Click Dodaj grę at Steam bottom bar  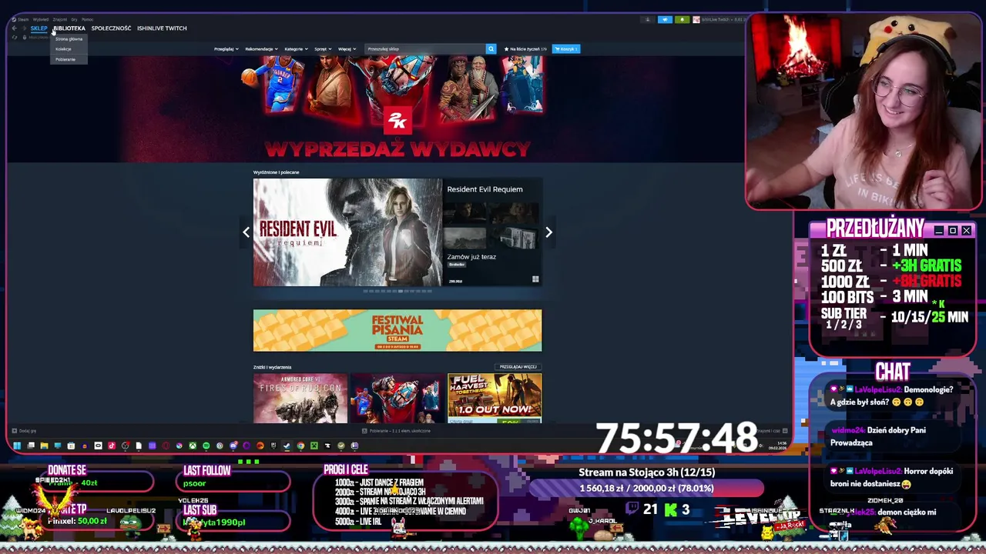[x=24, y=431]
